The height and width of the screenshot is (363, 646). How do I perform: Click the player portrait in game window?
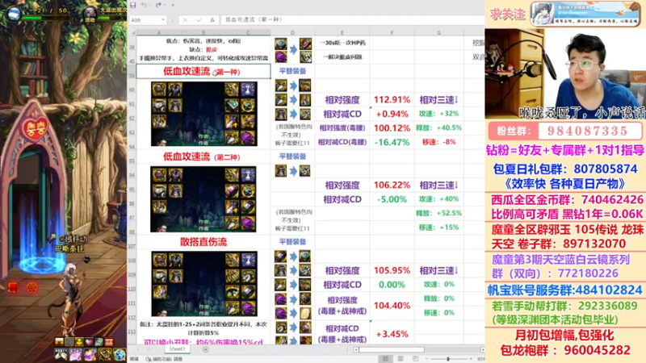(14, 14)
